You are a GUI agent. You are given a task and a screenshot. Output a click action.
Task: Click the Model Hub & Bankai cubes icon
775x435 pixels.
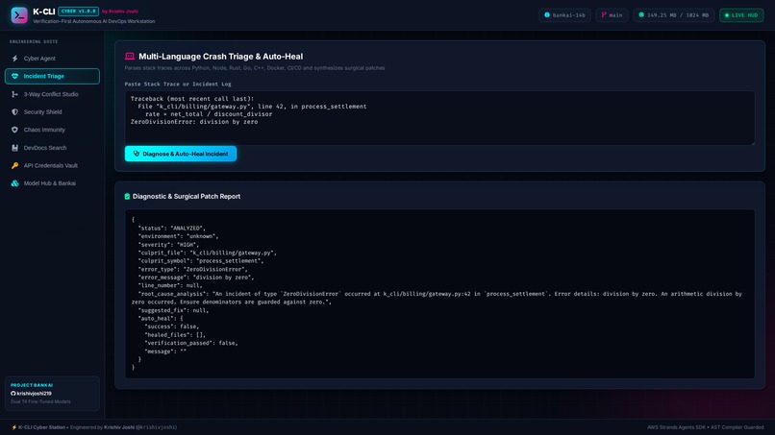14,183
